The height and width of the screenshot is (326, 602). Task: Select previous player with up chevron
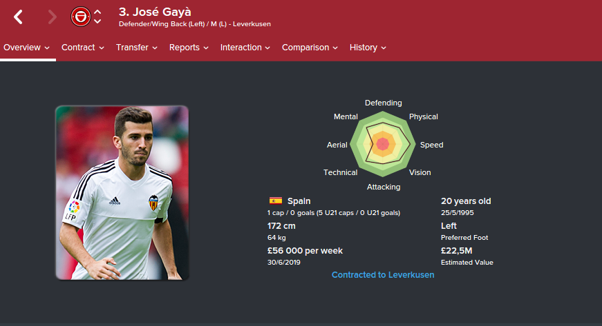(97, 12)
